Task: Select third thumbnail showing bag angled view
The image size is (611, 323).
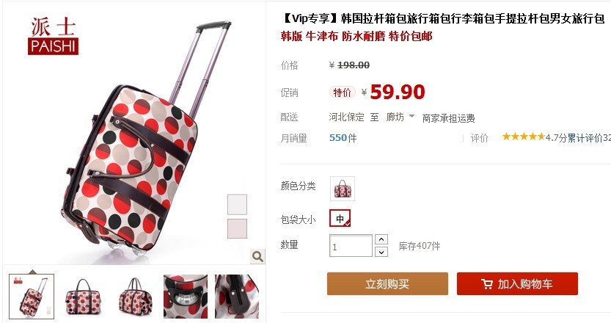Action: (x=134, y=297)
